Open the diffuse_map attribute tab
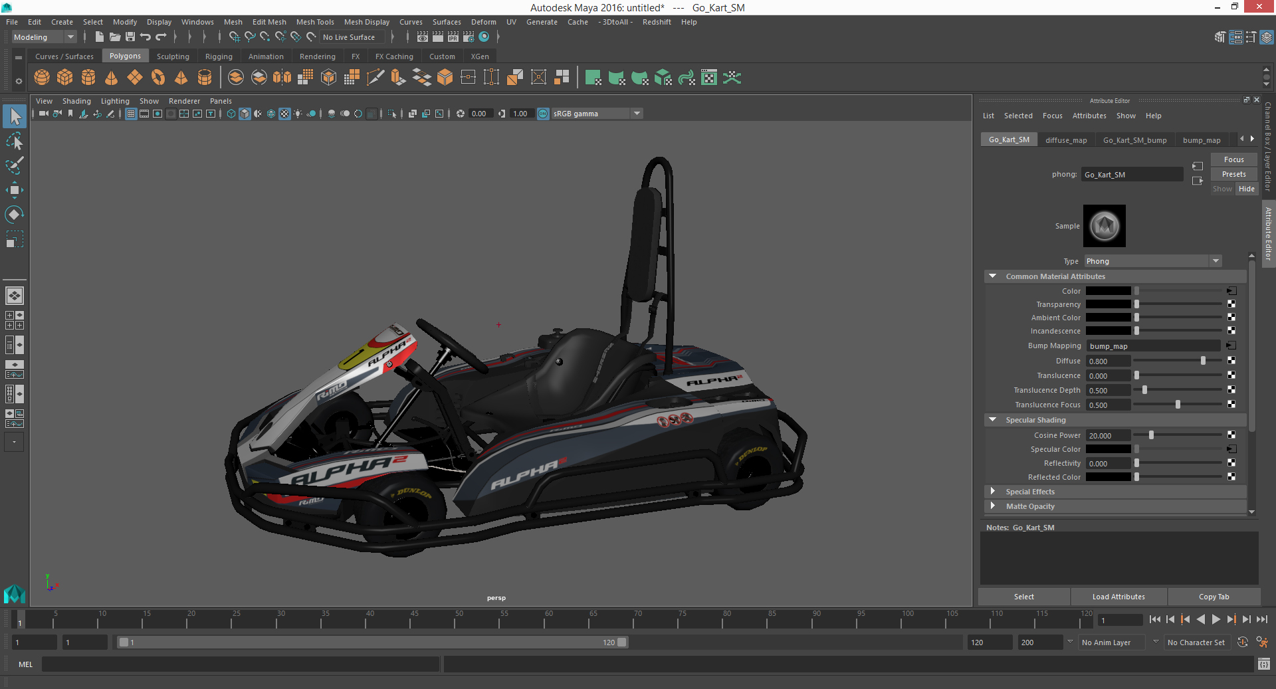 pos(1066,140)
